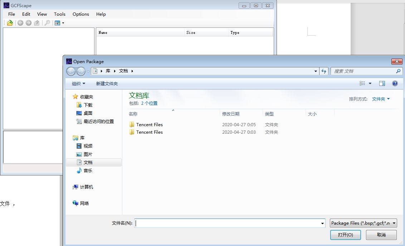Toggle the preview pane icon

[382, 83]
